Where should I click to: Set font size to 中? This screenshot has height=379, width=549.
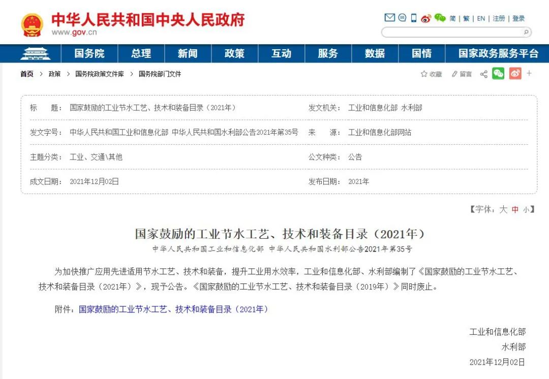click(515, 210)
